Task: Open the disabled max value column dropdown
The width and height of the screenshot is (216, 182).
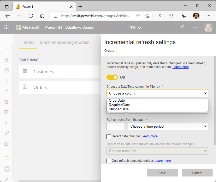Action: click(x=157, y=151)
